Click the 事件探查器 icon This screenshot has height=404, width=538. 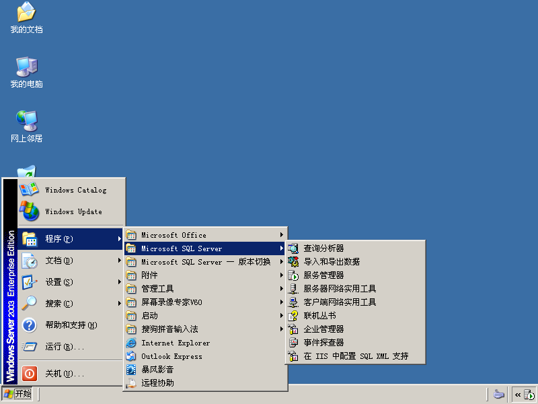click(293, 343)
